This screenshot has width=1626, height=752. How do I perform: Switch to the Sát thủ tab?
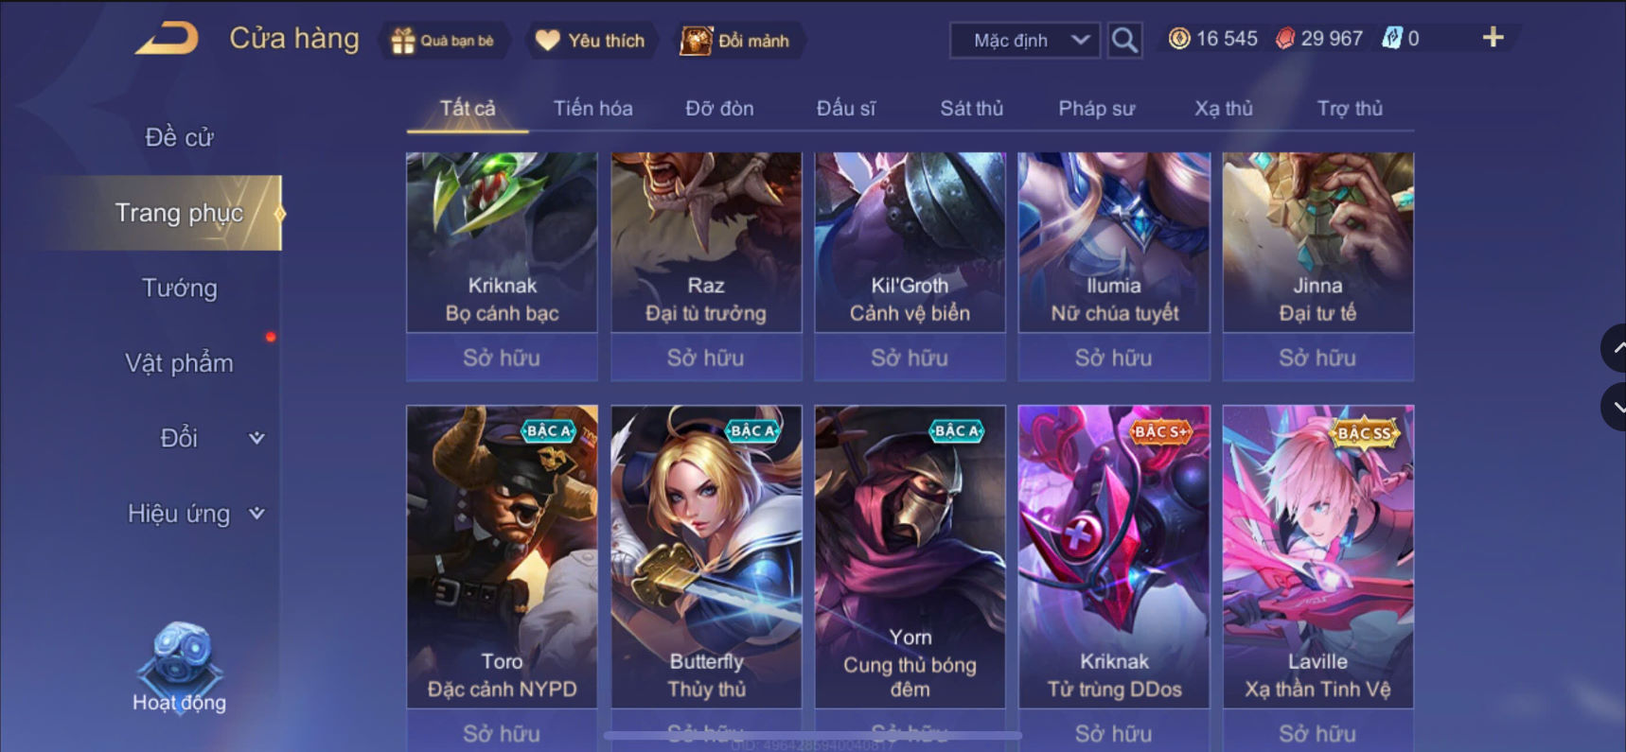(971, 109)
